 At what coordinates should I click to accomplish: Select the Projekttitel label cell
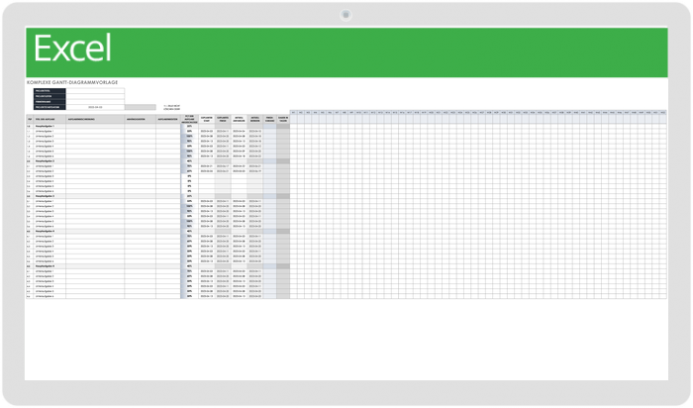coord(49,91)
